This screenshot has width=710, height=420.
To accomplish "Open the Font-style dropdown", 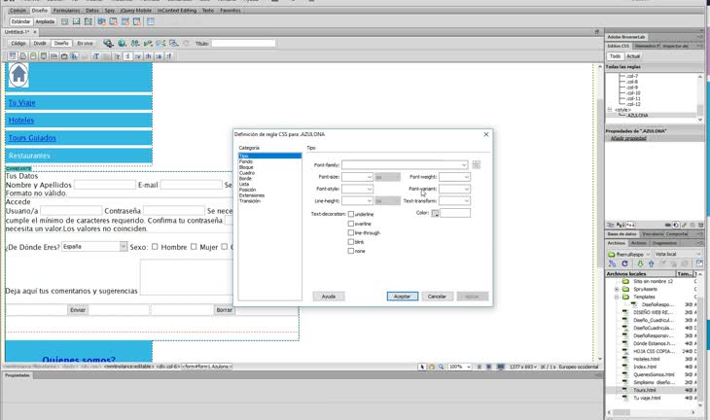I will click(357, 189).
